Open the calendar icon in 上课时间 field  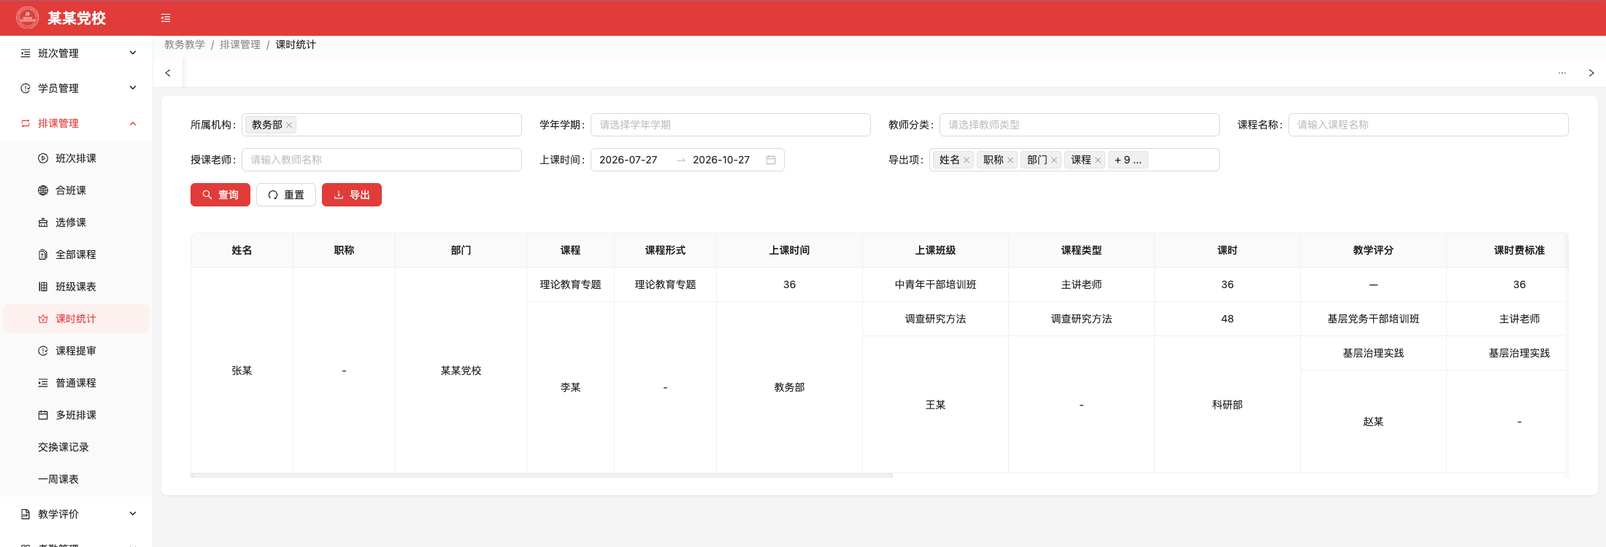[771, 160]
